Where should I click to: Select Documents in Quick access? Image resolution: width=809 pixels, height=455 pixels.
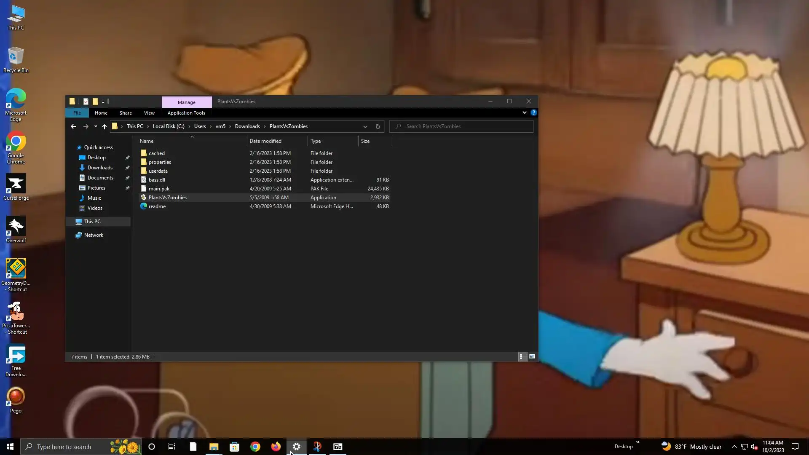[x=100, y=178]
